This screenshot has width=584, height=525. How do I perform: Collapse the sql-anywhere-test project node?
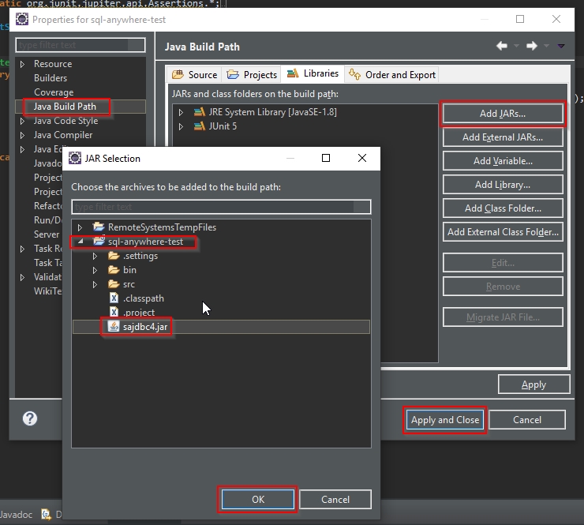(x=80, y=242)
